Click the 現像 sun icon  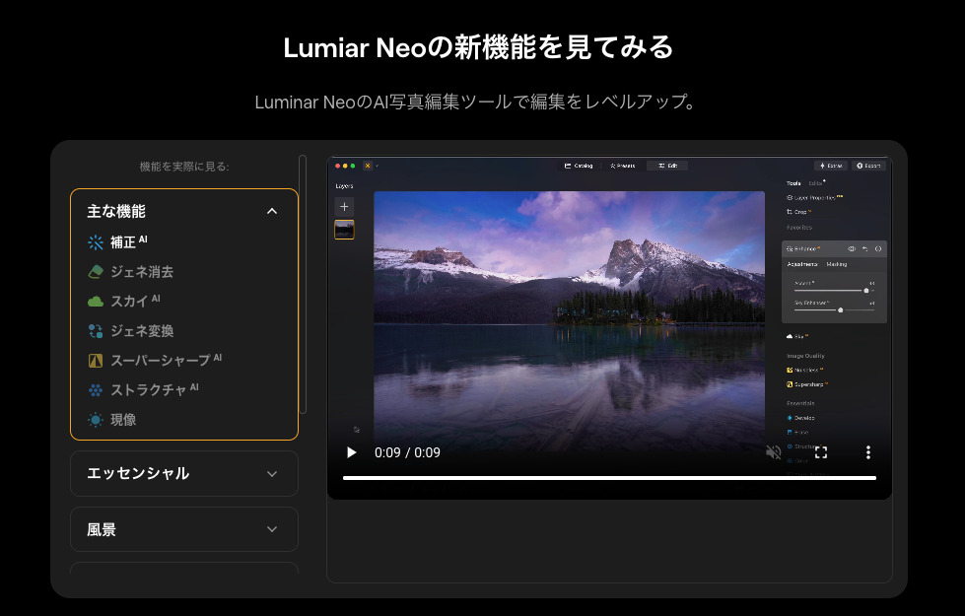point(96,420)
